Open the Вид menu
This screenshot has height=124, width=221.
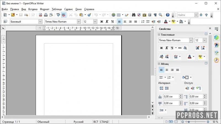(x=23, y=9)
